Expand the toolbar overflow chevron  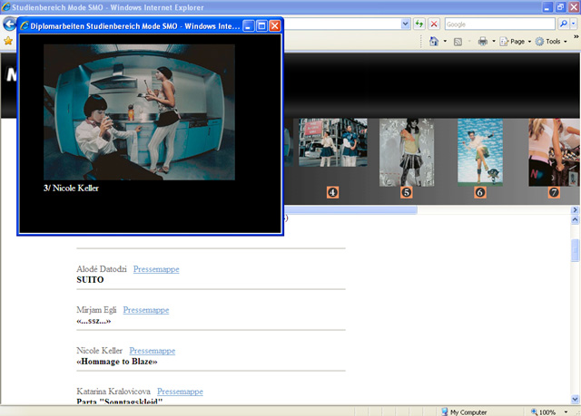coord(575,36)
